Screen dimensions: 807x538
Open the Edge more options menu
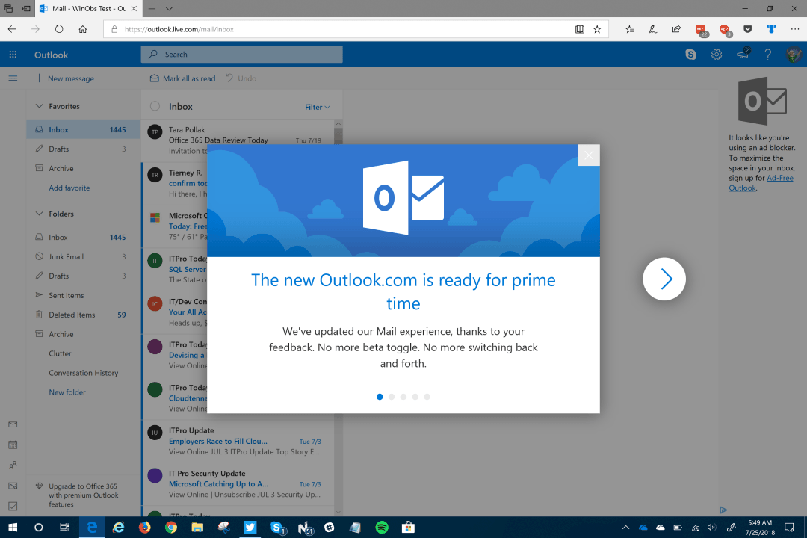(794, 29)
